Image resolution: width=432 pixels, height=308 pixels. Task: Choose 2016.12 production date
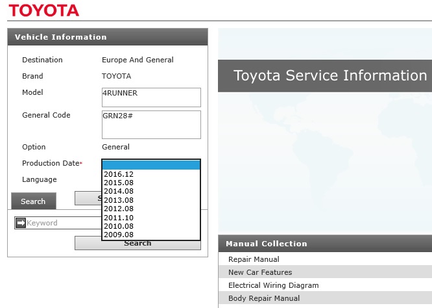(x=151, y=174)
